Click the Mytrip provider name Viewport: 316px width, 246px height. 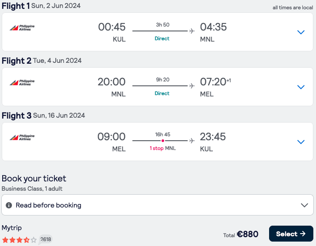[x=12, y=228]
